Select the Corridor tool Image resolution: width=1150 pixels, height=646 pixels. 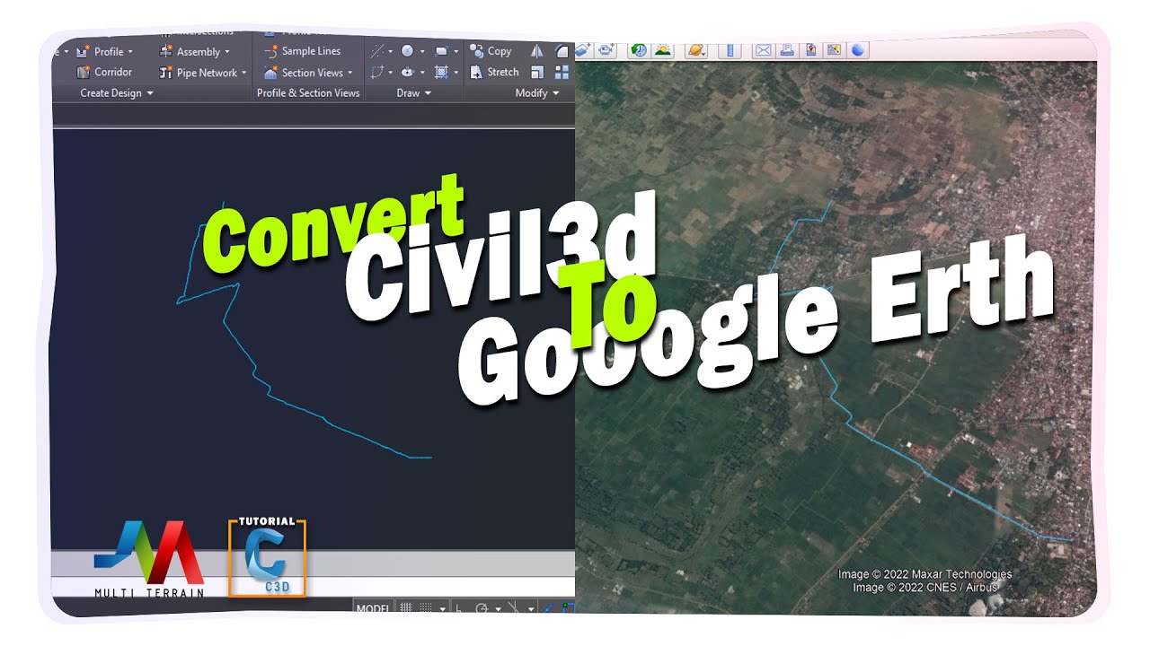(x=105, y=72)
